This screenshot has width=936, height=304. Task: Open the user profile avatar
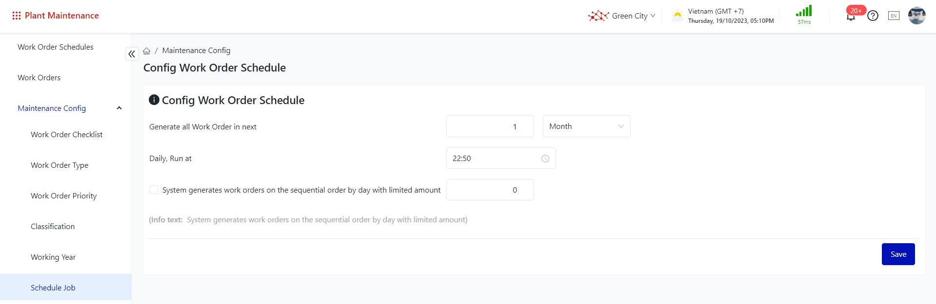[x=916, y=16]
